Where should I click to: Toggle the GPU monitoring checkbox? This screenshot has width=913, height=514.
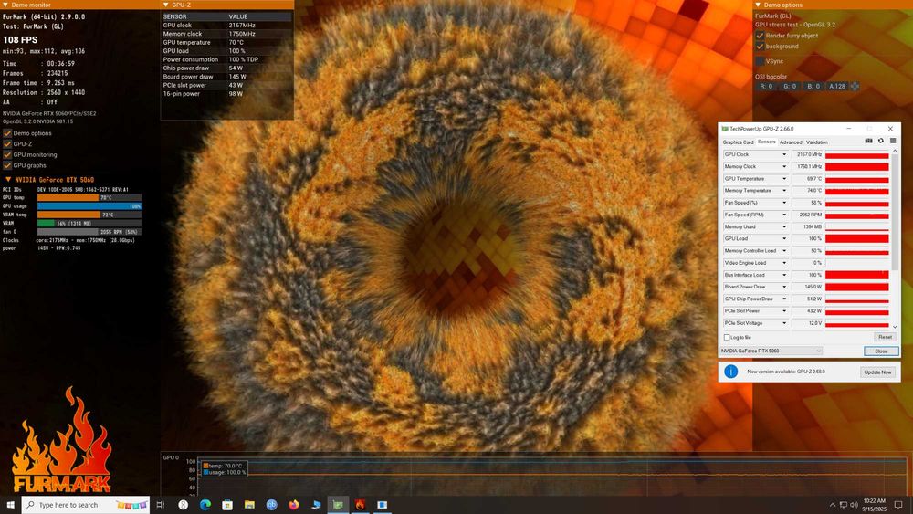pos(7,155)
